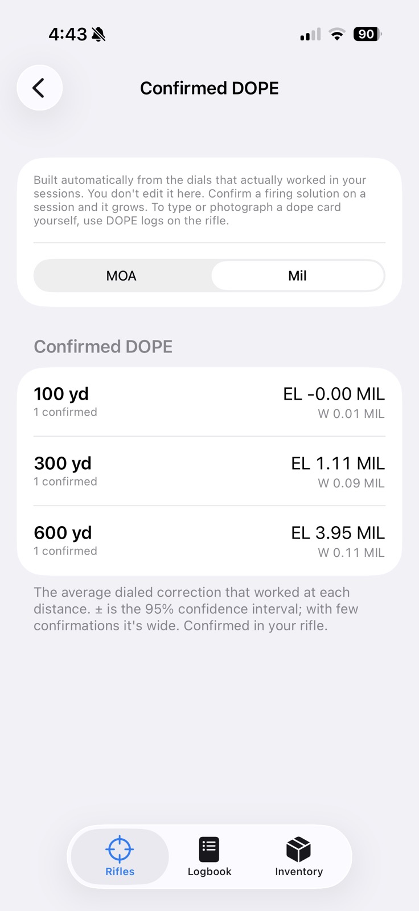Tap the Inventory tab label
This screenshot has height=911, width=419.
point(298,872)
